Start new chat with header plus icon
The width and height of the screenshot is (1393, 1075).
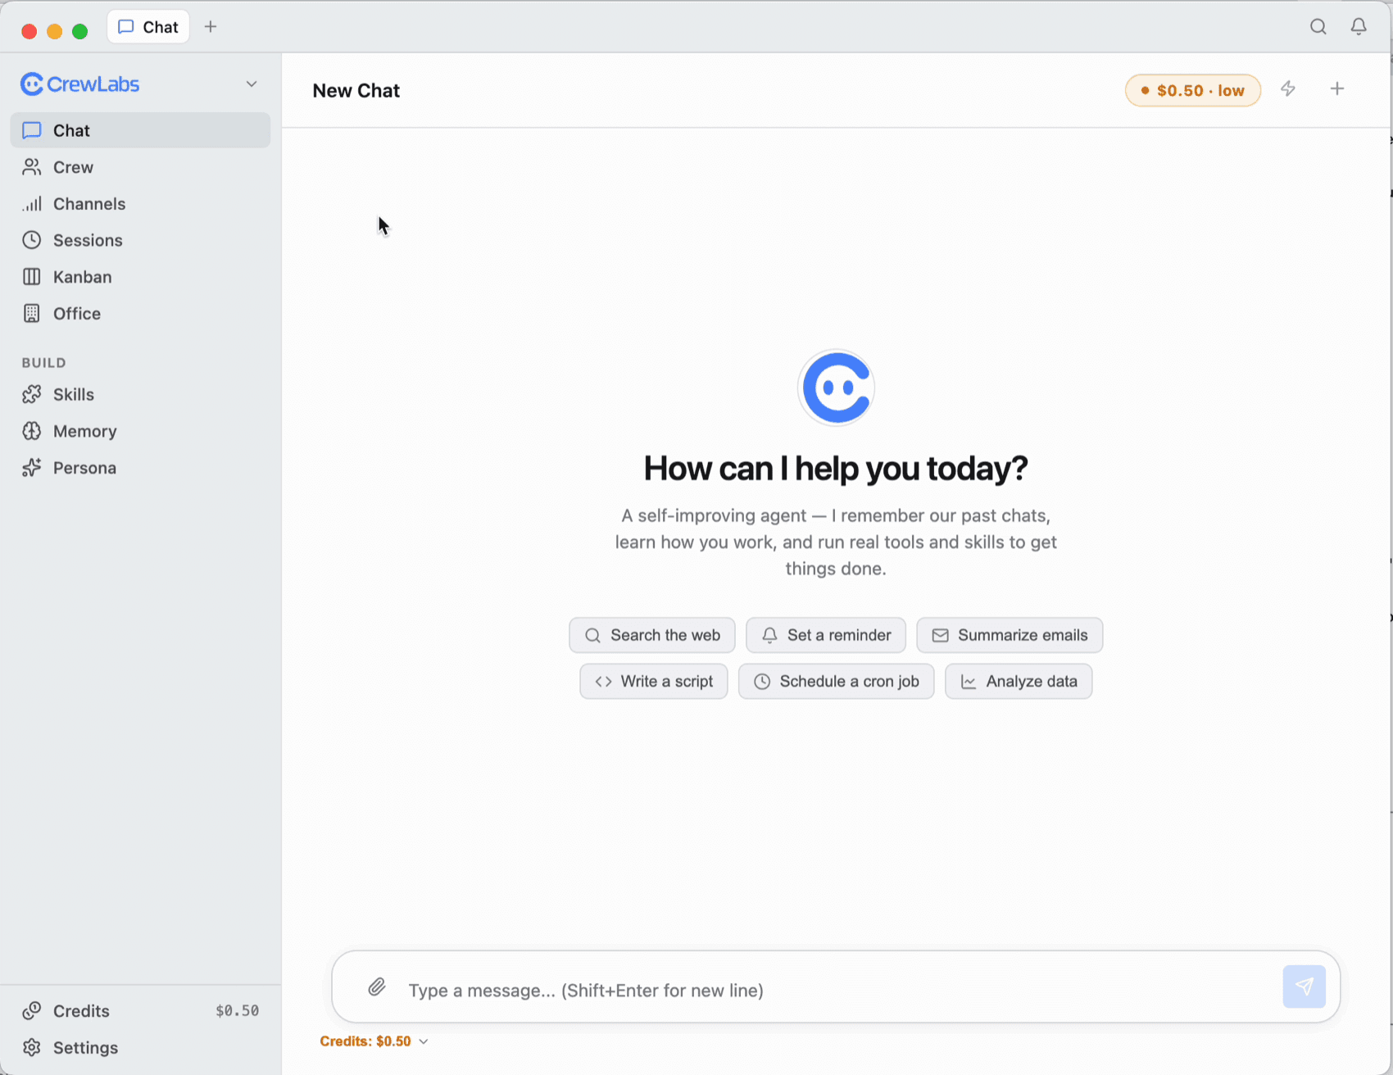coord(1337,88)
